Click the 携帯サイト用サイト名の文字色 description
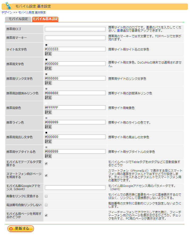Image resolution: width=190 pixels, height=235 pixels. coord(129,49)
